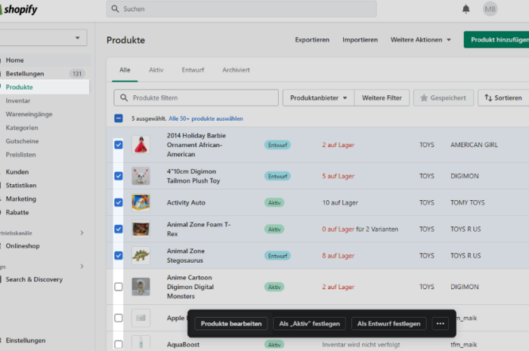Toggle the select-all products checkbox
529x351 pixels.
(x=119, y=119)
